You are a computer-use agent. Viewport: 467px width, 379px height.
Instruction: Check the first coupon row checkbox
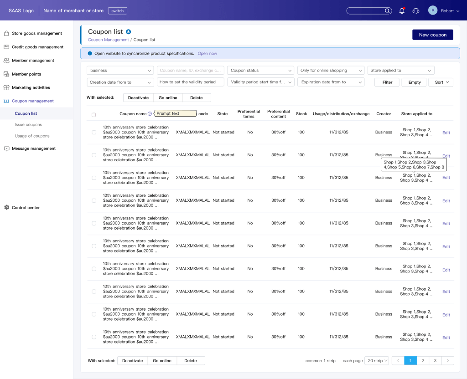[x=94, y=133]
